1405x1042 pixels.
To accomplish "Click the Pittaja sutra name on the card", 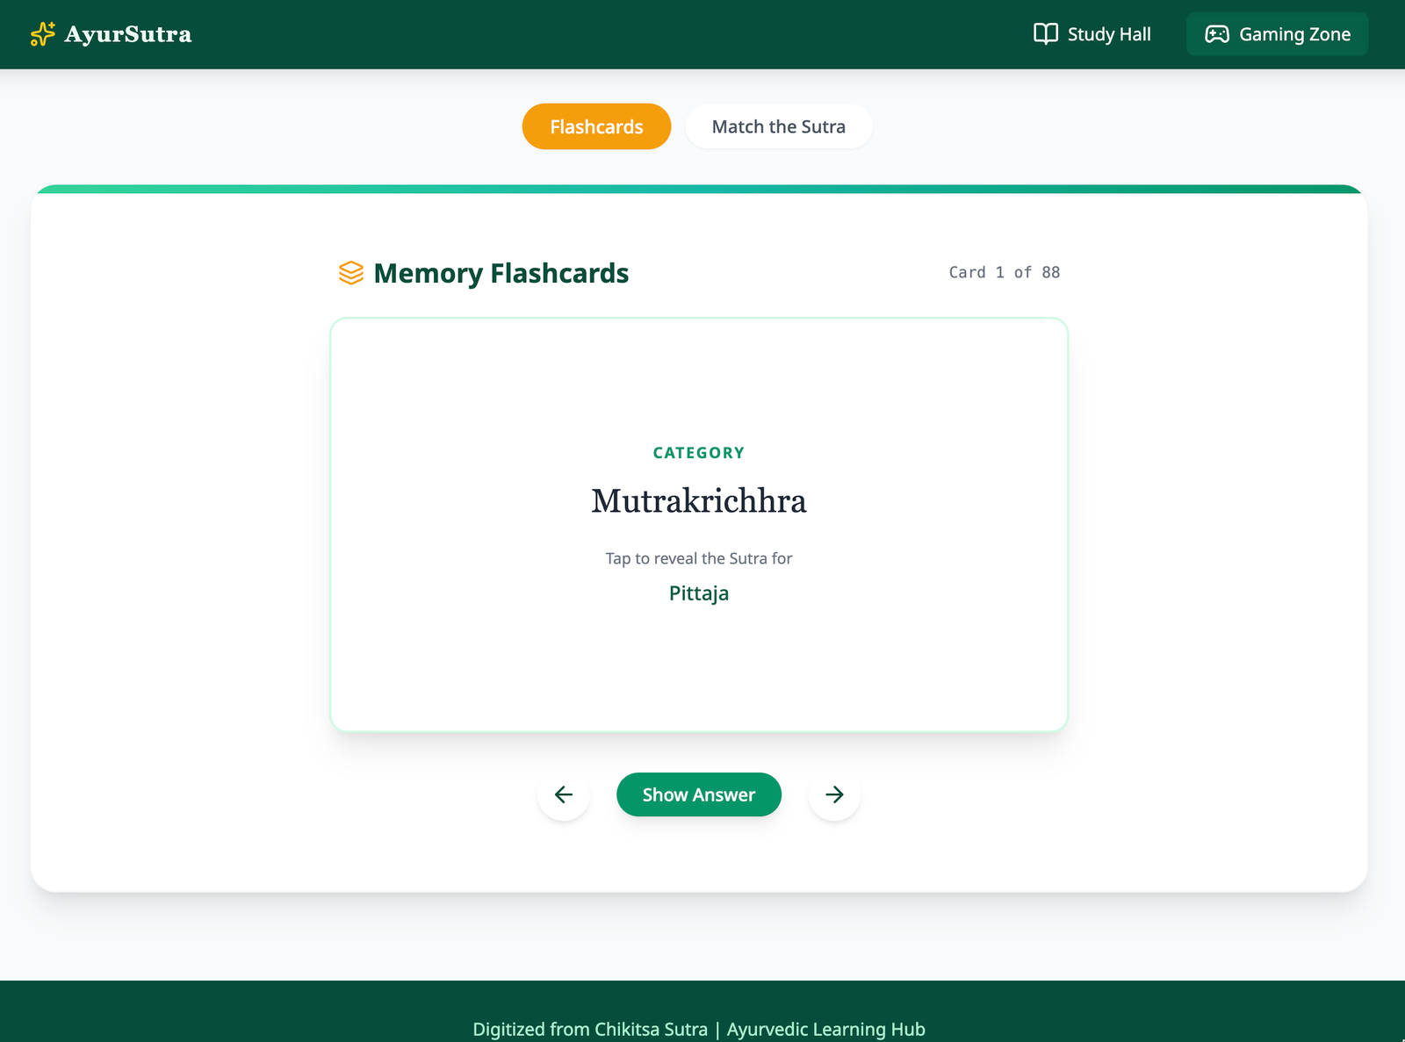I will pyautogui.click(x=699, y=593).
